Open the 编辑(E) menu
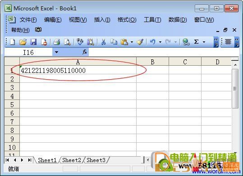This screenshot has height=176, width=243. point(53,20)
